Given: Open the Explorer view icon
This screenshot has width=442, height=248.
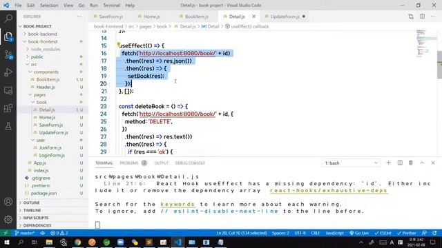Looking at the screenshot, I should 8,37.
